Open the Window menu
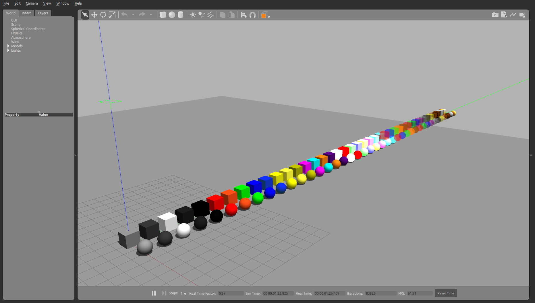Viewport: 535px width, 303px height. tap(63, 3)
